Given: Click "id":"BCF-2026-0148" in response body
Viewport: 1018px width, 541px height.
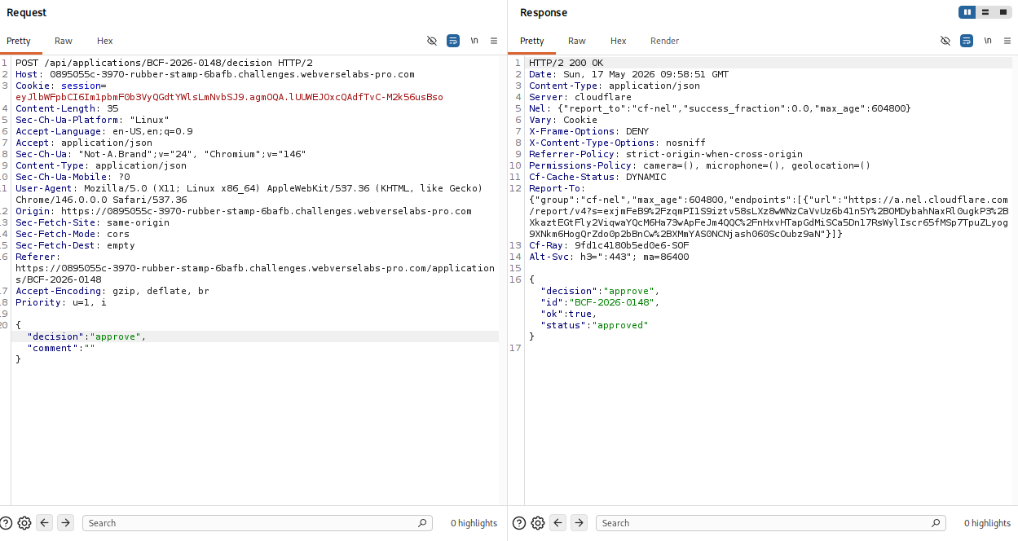Looking at the screenshot, I should click(600, 302).
